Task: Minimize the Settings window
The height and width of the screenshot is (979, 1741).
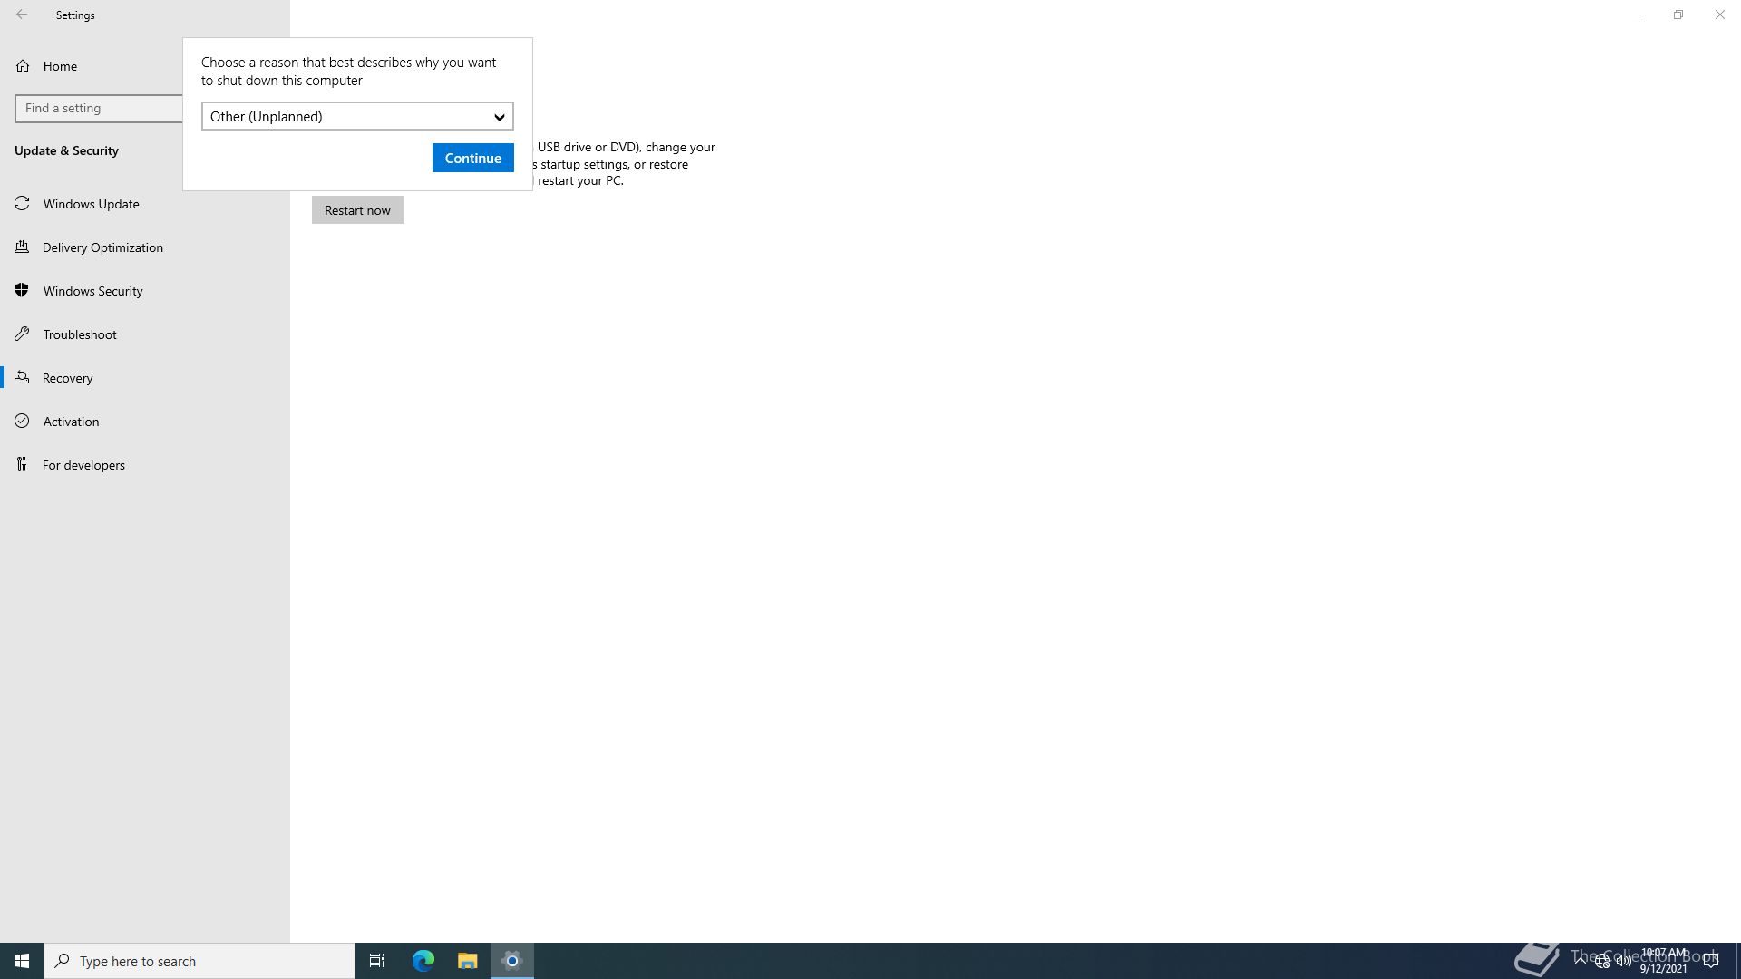Action: [x=1637, y=15]
